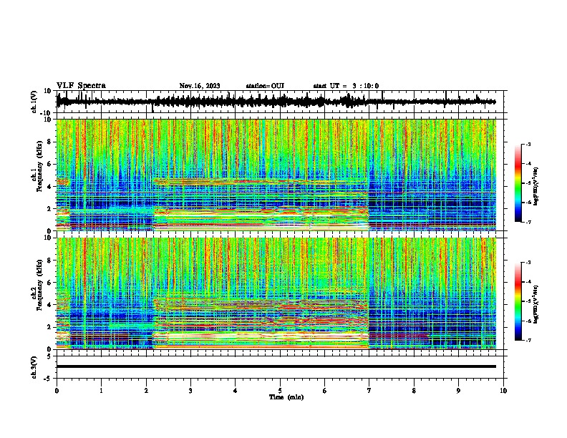
Task: Click the 'VLF Spectra' title text
Action: 81,86
